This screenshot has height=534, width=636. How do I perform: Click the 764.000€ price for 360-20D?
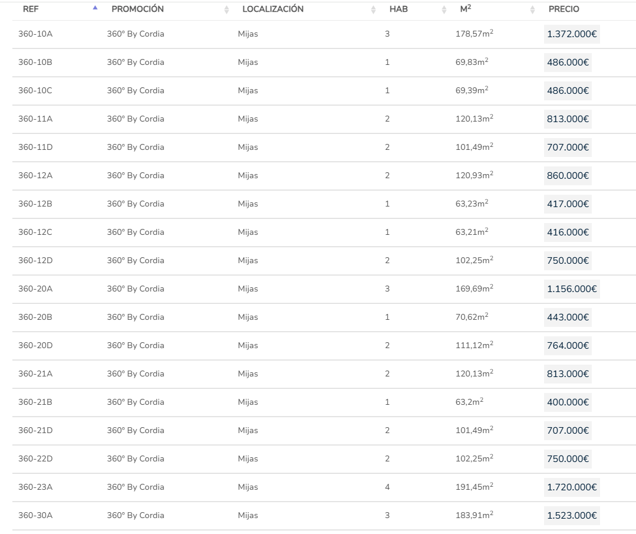[568, 346]
